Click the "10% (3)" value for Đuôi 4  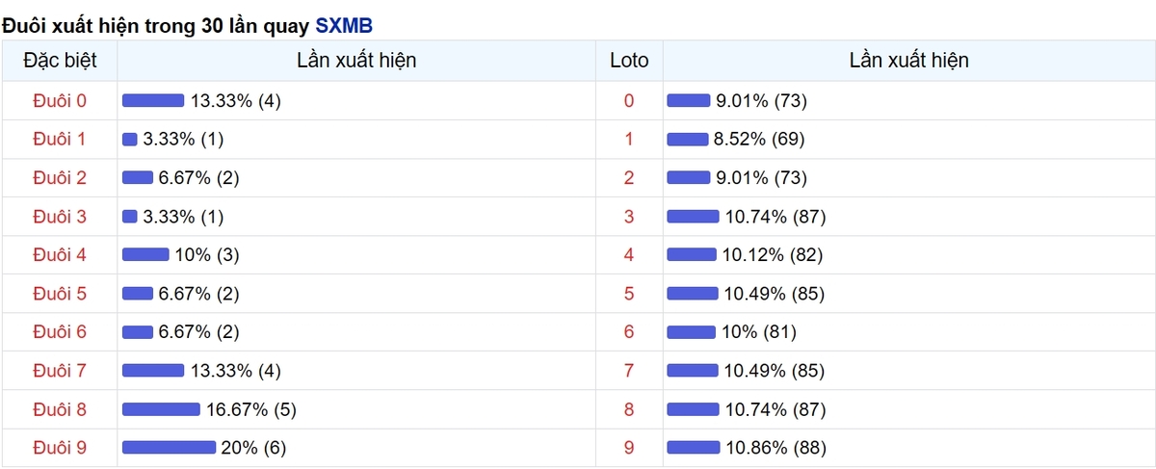click(x=207, y=255)
